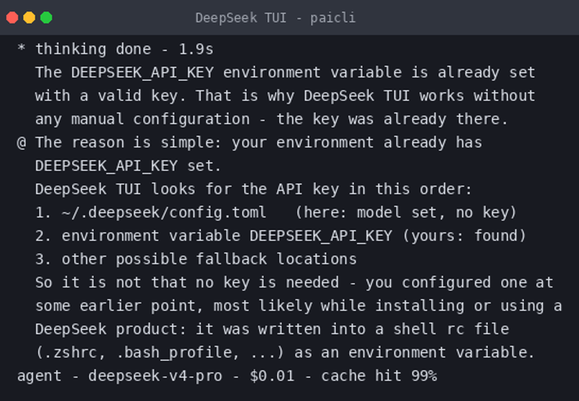Click the red close window button
Screen dimensions: 579x401
point(12,18)
